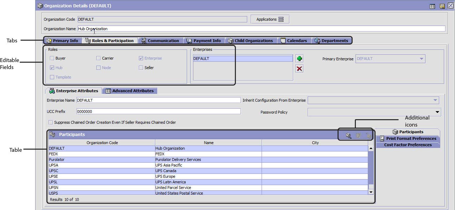This screenshot has width=455, height=210.
Task: Select the Advanced Attributes sub-tab
Action: 130,91
